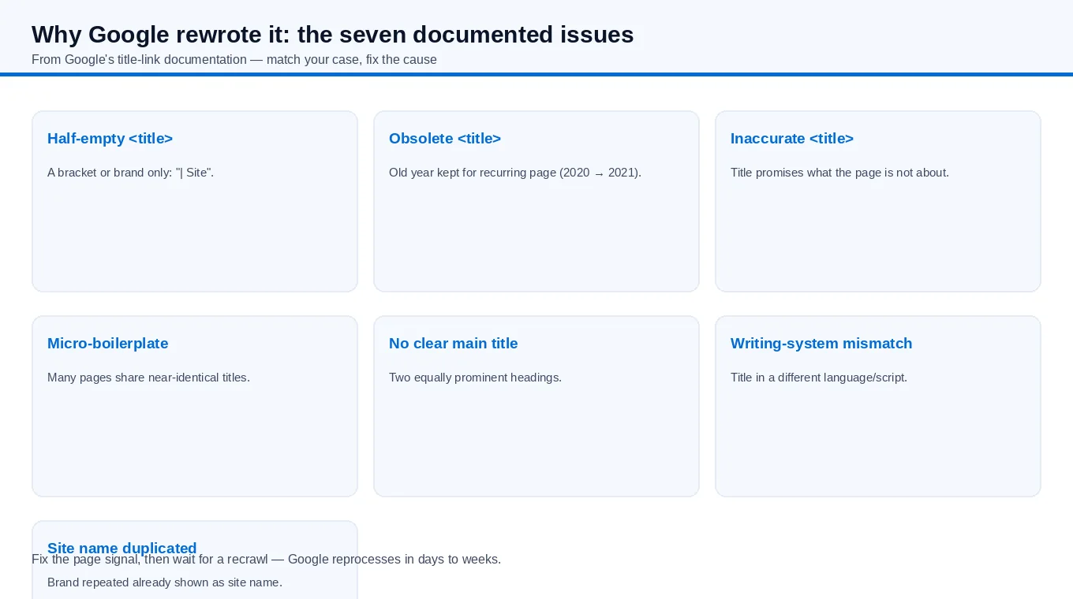Screen dimensions: 1073x599
Task: Select the text "A bracket or brand only"
Action: click(x=110, y=173)
